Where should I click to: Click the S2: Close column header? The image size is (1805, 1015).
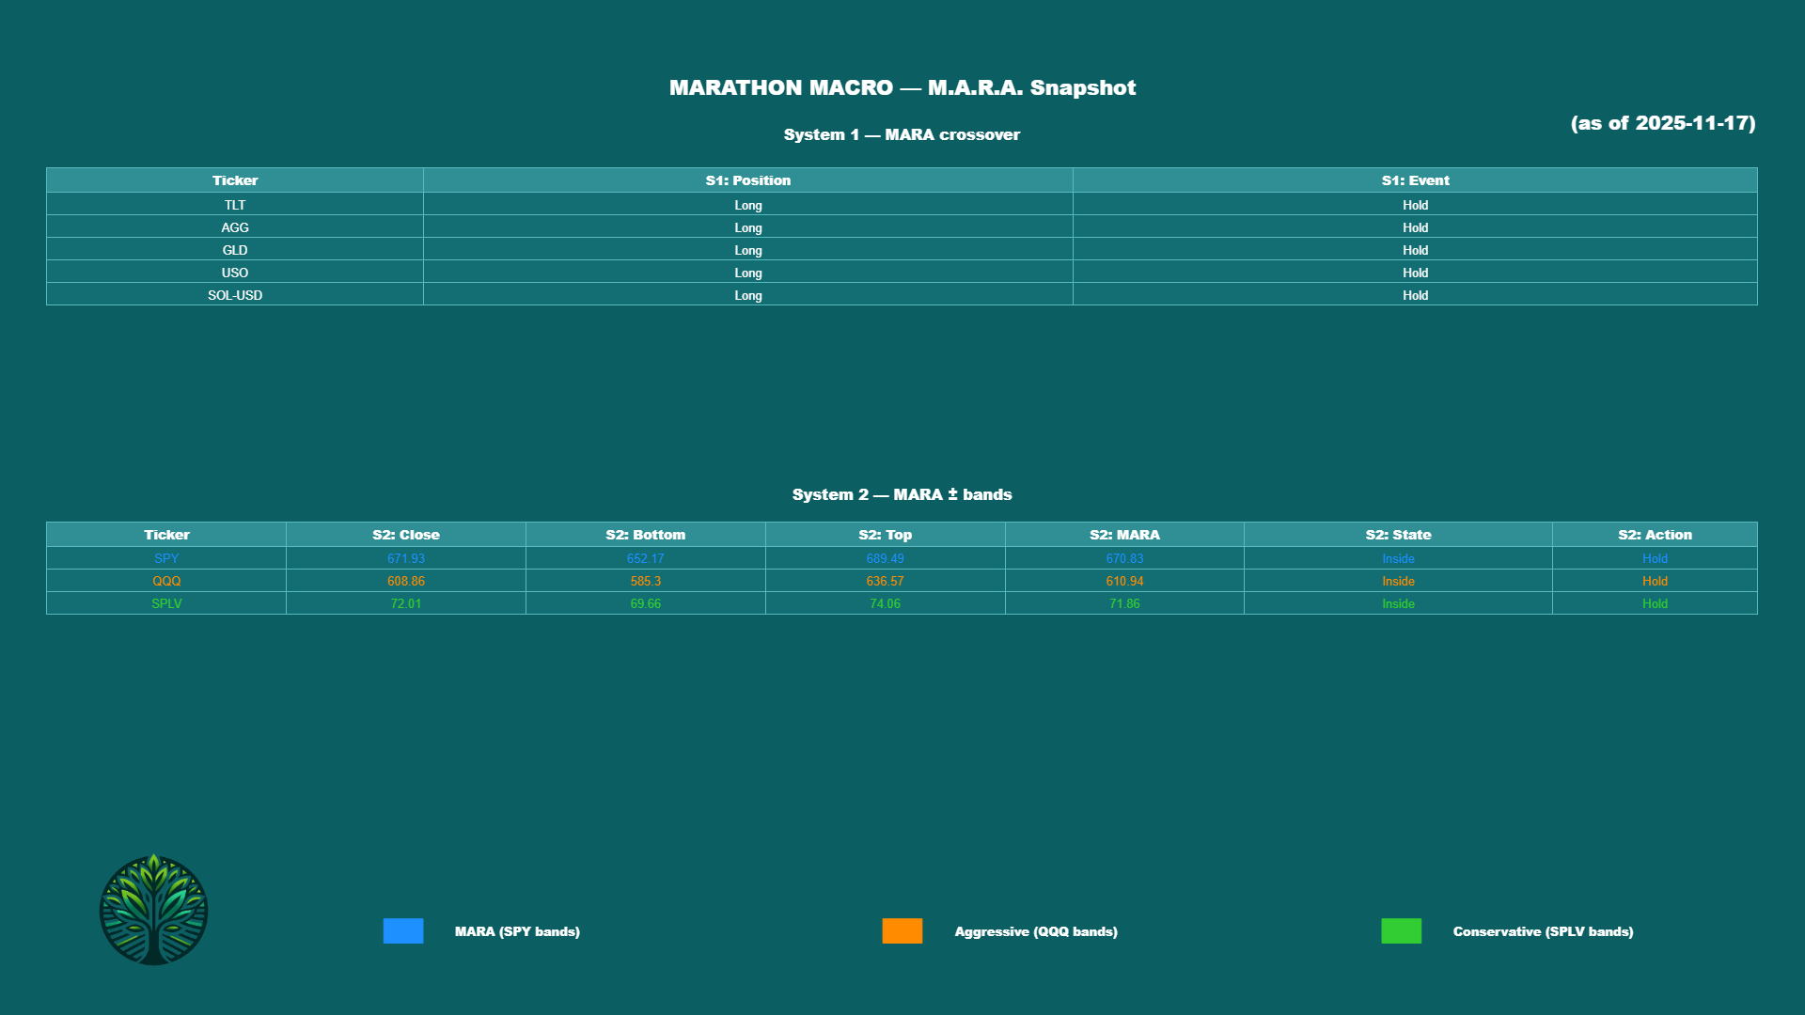pos(405,535)
